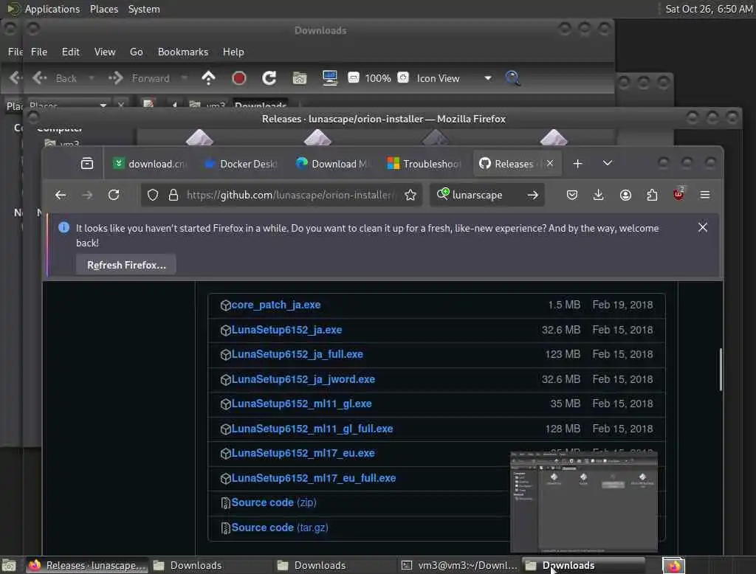Click the Firefox forward arrow button
The height and width of the screenshot is (574, 756).
pos(87,195)
